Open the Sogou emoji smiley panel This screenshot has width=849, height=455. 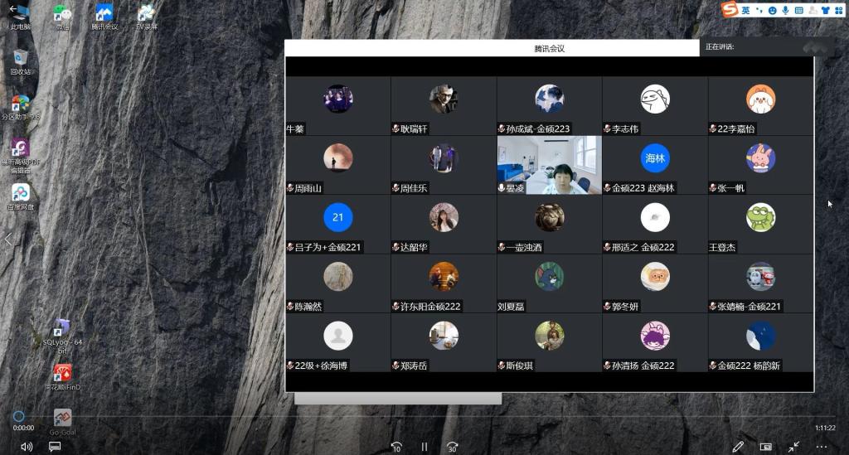[x=772, y=10]
